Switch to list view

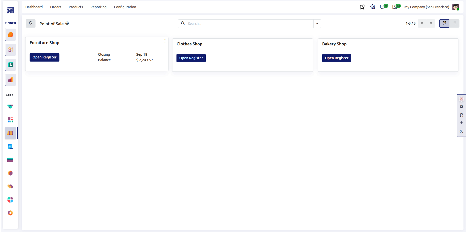(x=455, y=23)
